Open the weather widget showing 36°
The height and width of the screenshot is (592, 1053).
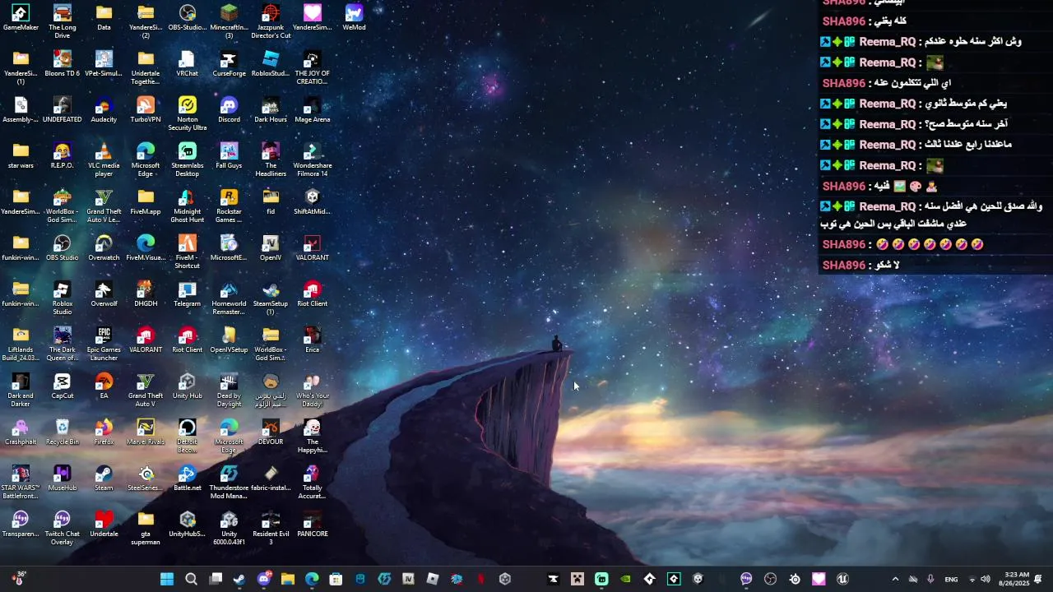click(18, 579)
